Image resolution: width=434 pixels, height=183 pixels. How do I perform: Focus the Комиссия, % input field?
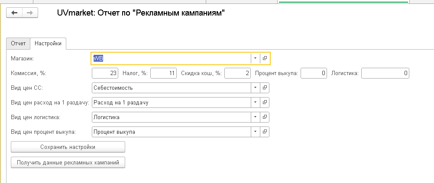[105, 73]
